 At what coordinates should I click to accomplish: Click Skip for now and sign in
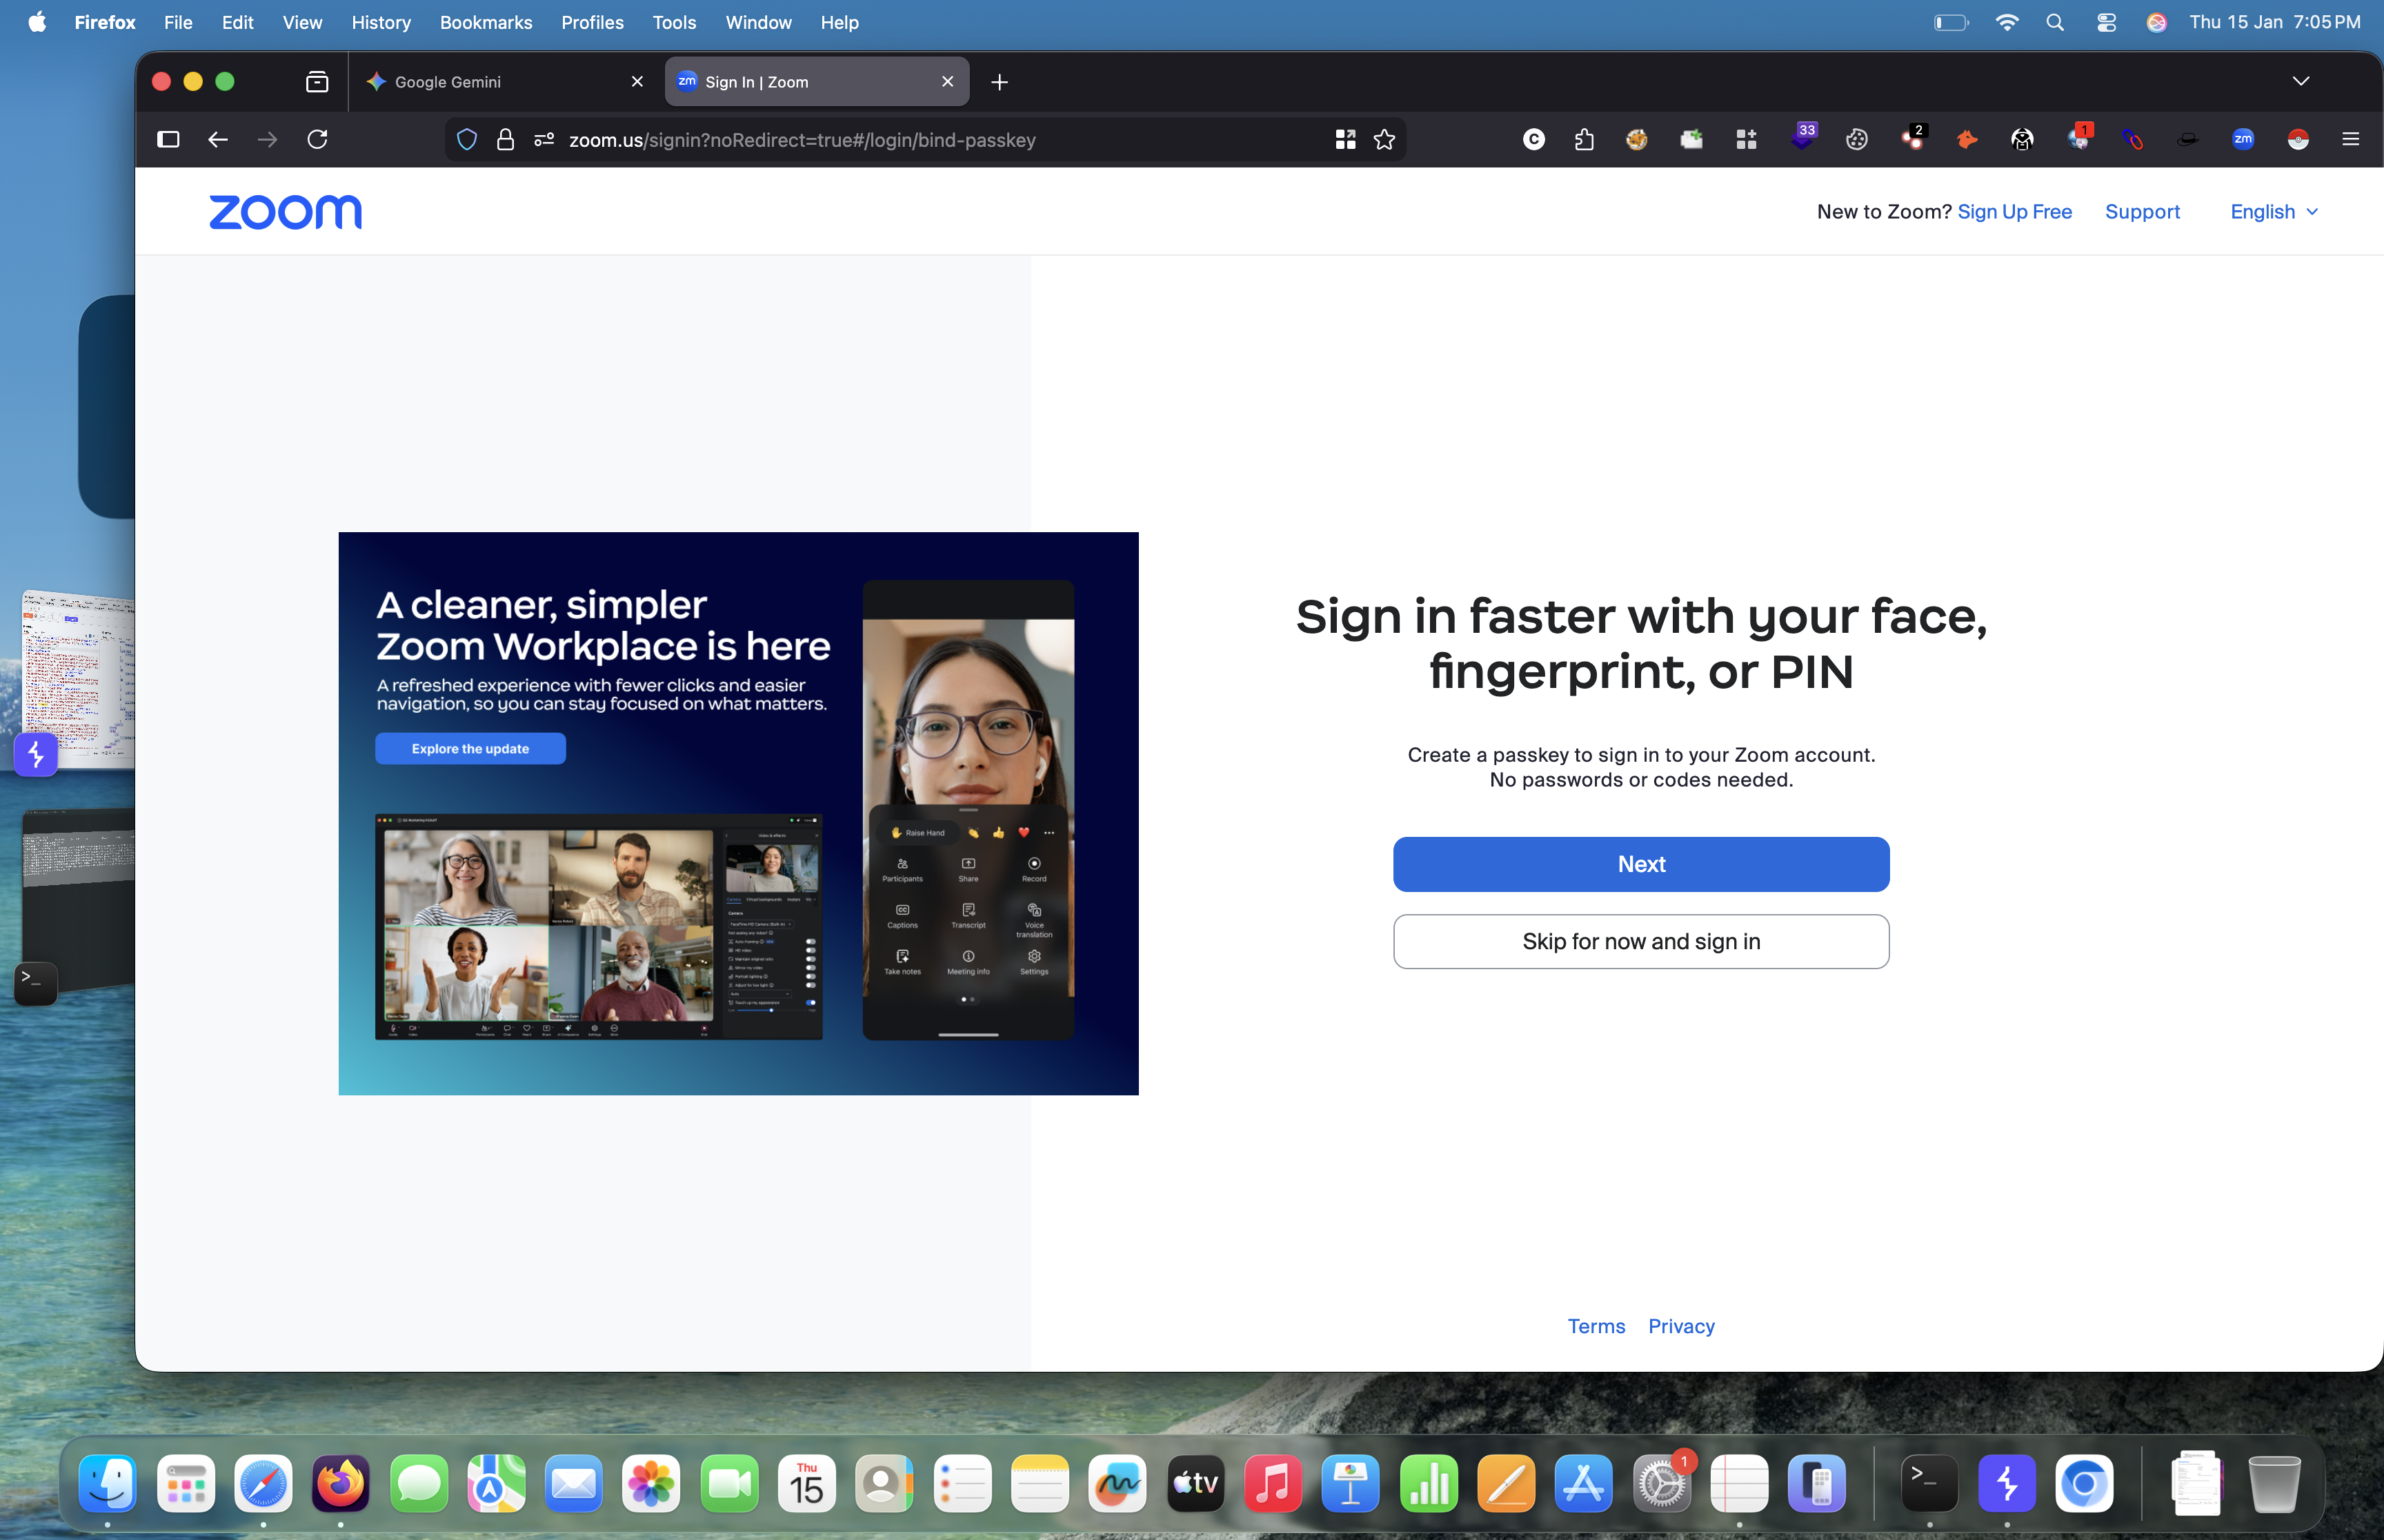pyautogui.click(x=1640, y=941)
